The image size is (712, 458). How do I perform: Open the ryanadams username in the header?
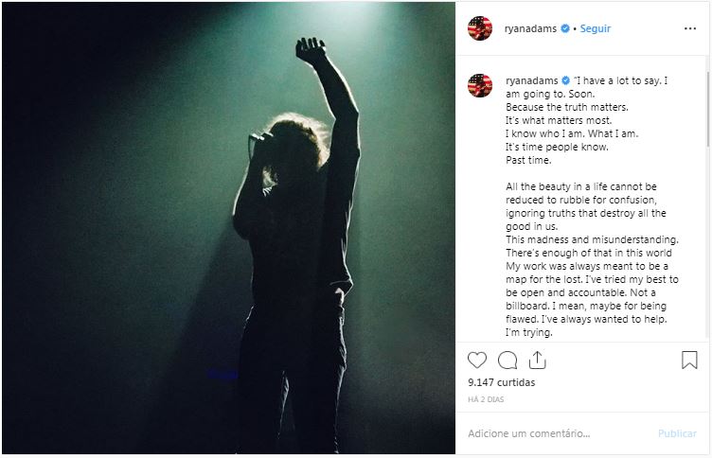tap(532, 28)
